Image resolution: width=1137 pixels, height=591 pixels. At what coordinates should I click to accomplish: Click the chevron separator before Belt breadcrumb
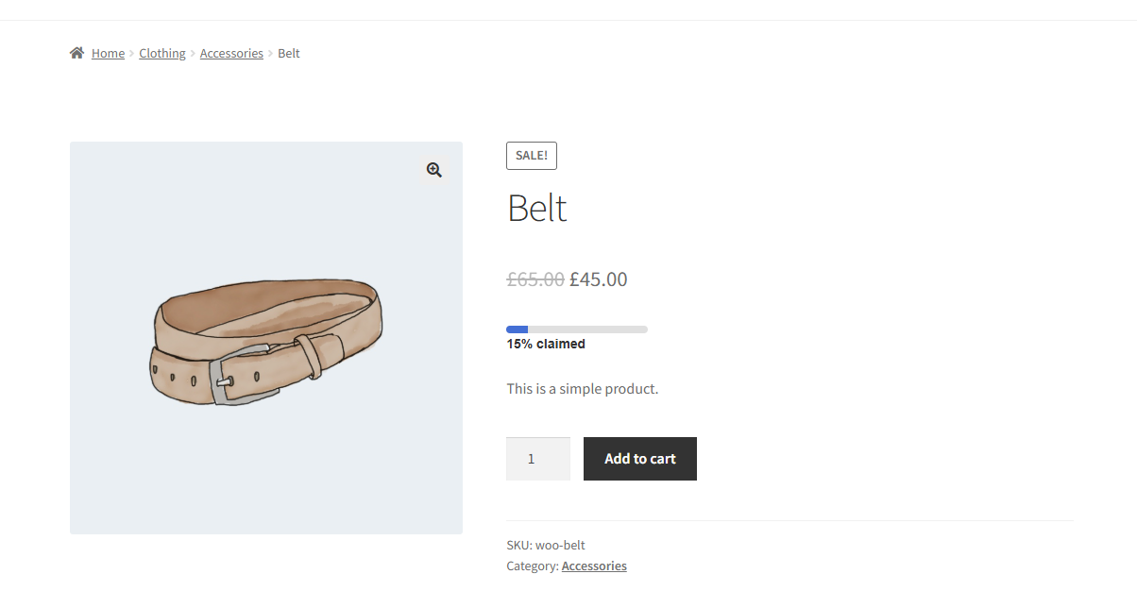(270, 54)
